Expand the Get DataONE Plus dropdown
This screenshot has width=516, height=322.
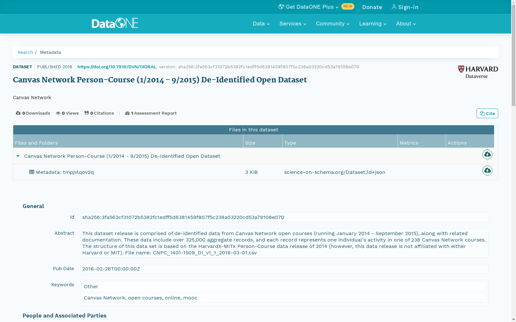point(309,7)
